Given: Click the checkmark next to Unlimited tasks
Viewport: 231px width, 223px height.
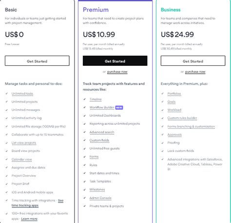Looking at the screenshot, I should (7, 94).
